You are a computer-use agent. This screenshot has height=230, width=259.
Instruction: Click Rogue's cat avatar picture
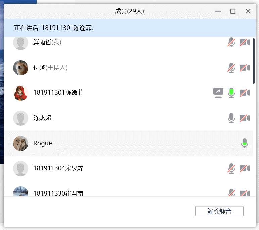tap(20, 143)
